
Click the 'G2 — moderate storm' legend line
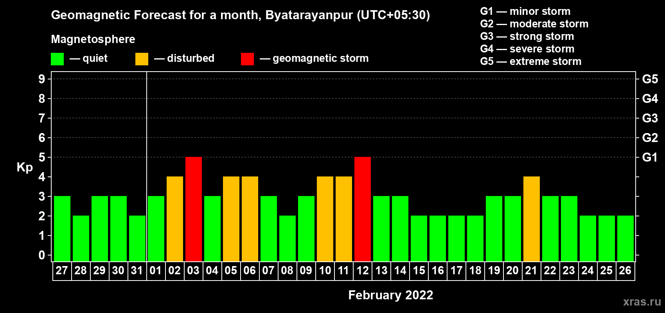(534, 24)
